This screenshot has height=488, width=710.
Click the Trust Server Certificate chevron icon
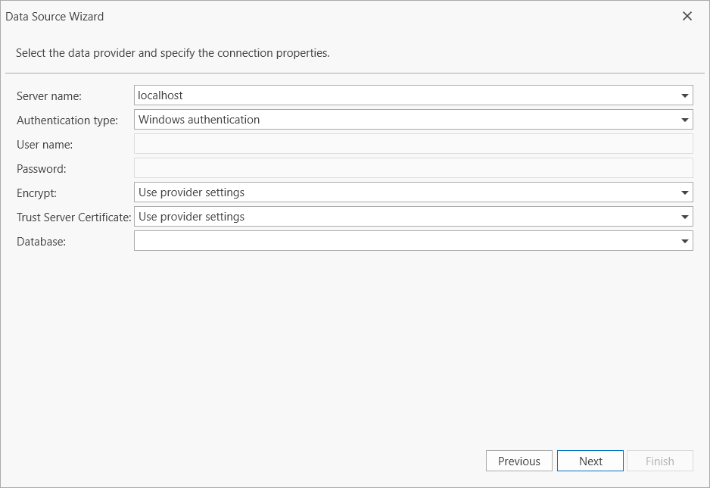pos(686,216)
